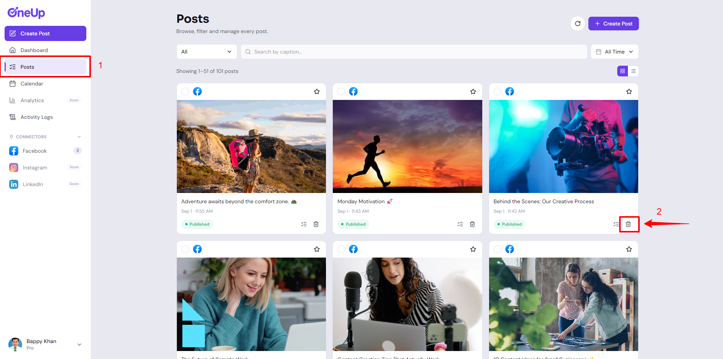Image resolution: width=723 pixels, height=359 pixels.
Task: Open details checklist icon on Behind the Scenes post
Action: tap(616, 224)
